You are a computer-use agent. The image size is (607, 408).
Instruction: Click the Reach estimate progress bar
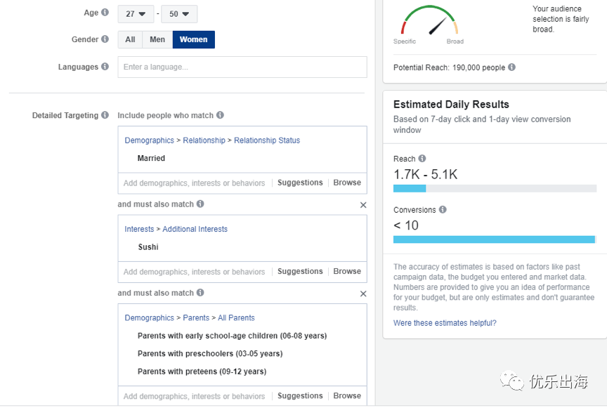pyautogui.click(x=495, y=188)
